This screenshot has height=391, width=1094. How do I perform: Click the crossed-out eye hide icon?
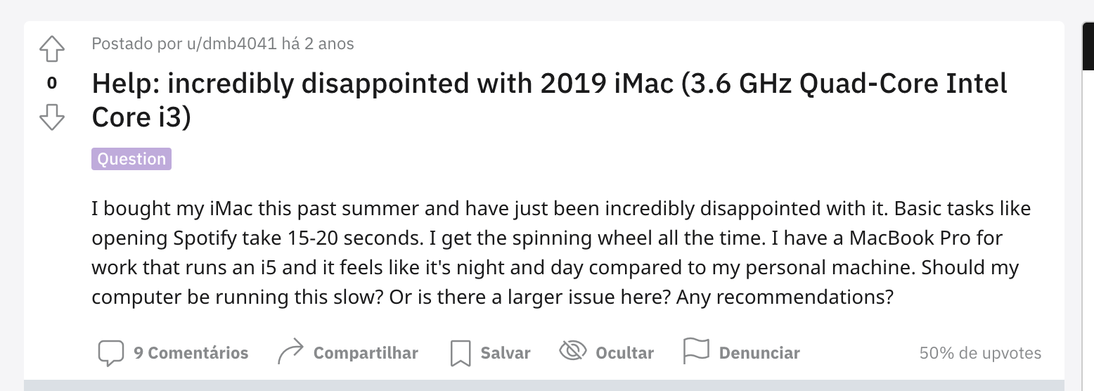pyautogui.click(x=572, y=351)
